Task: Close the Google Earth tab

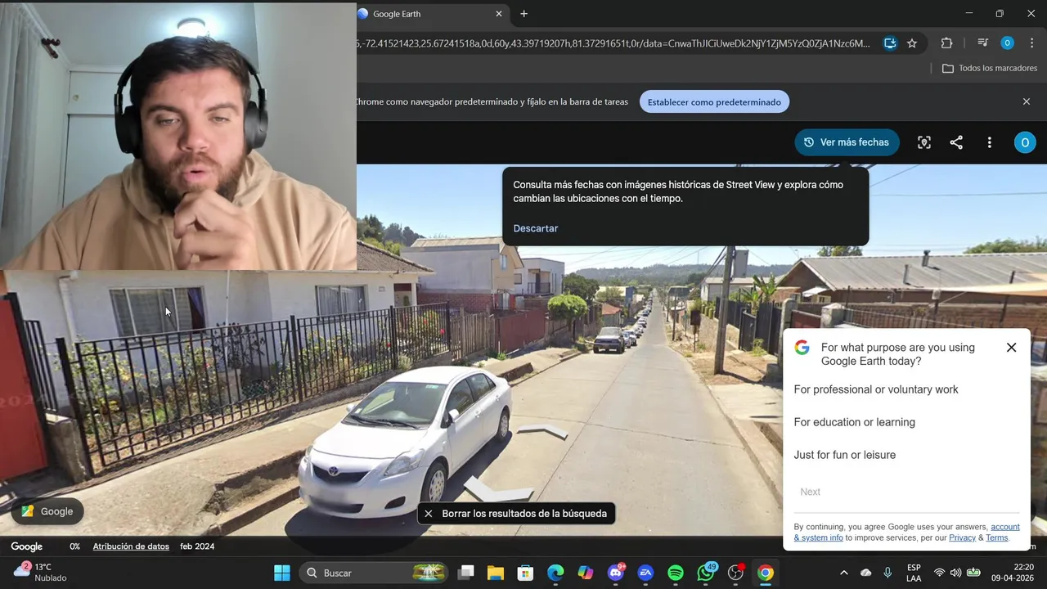Action: (498, 14)
